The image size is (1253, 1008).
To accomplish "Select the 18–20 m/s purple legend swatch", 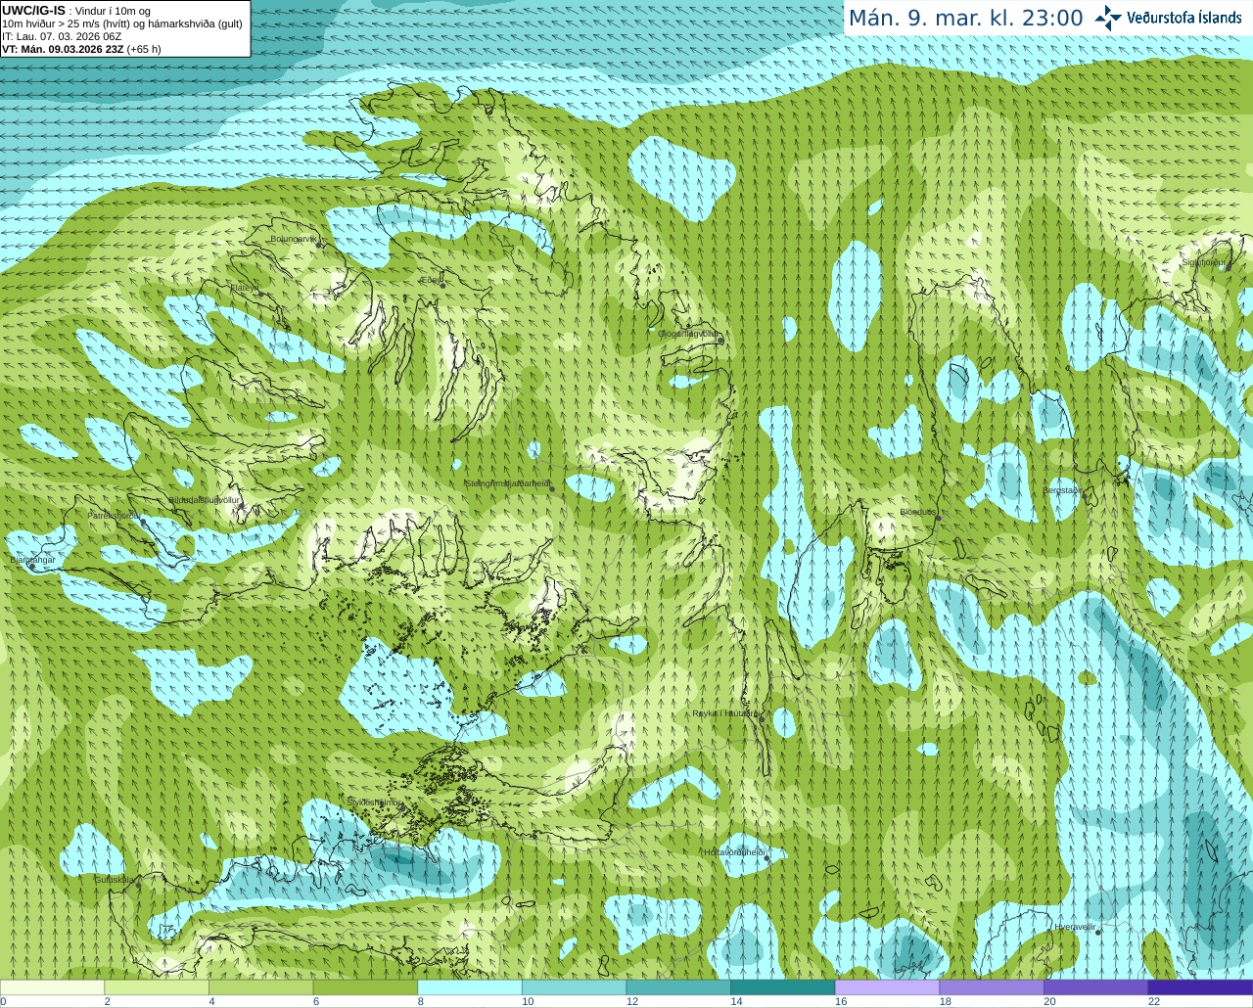I will 992,987.
